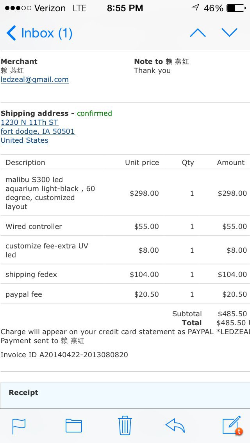The width and height of the screenshot is (250, 443).
Task: Open the 1230 N 11Th ST address link
Action: pyautogui.click(x=30, y=122)
